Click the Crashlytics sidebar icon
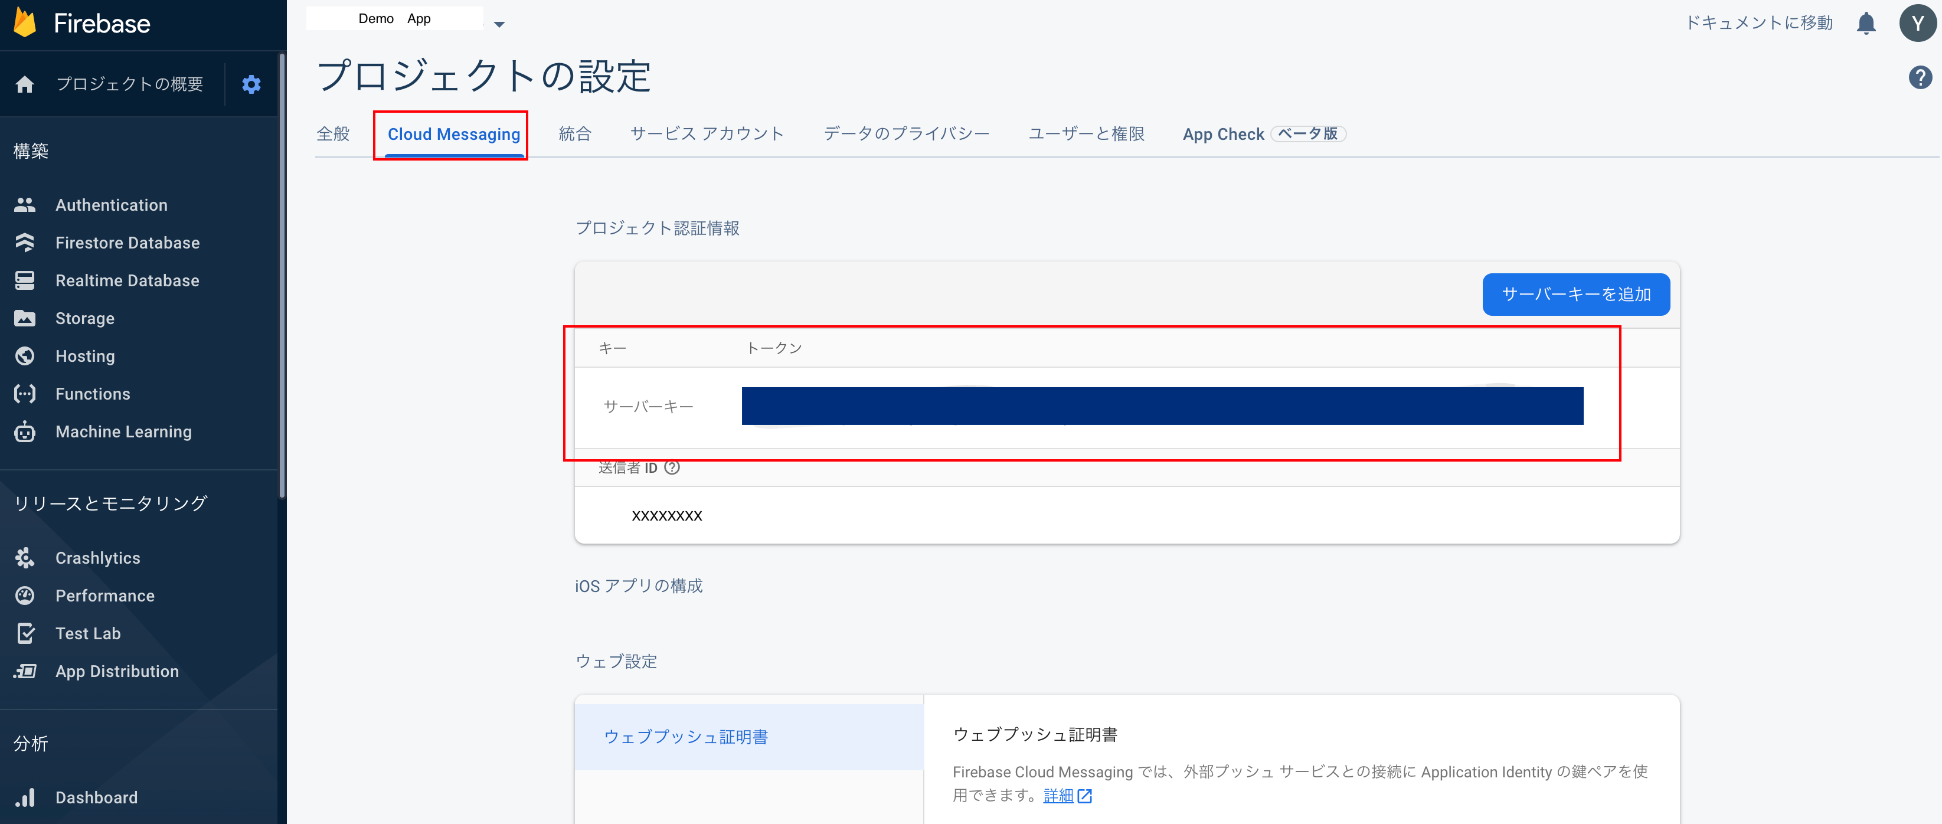Screen dimensions: 1942x824 (x=25, y=558)
